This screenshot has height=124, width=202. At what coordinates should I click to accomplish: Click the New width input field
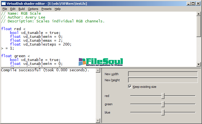[163, 74]
